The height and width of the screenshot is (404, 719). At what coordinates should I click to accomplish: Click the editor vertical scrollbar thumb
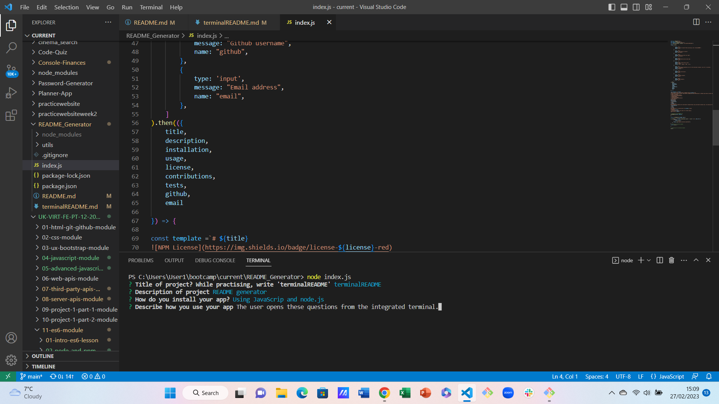(x=716, y=128)
